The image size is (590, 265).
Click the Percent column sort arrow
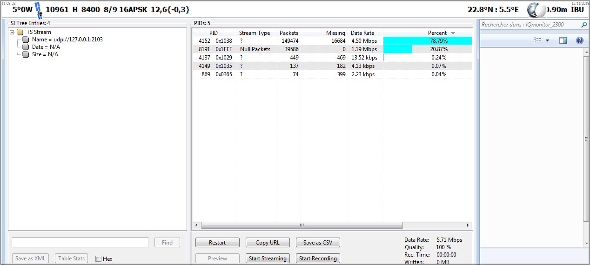tap(453, 33)
